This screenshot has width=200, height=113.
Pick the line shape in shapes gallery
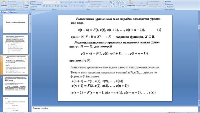coord(114,2)
